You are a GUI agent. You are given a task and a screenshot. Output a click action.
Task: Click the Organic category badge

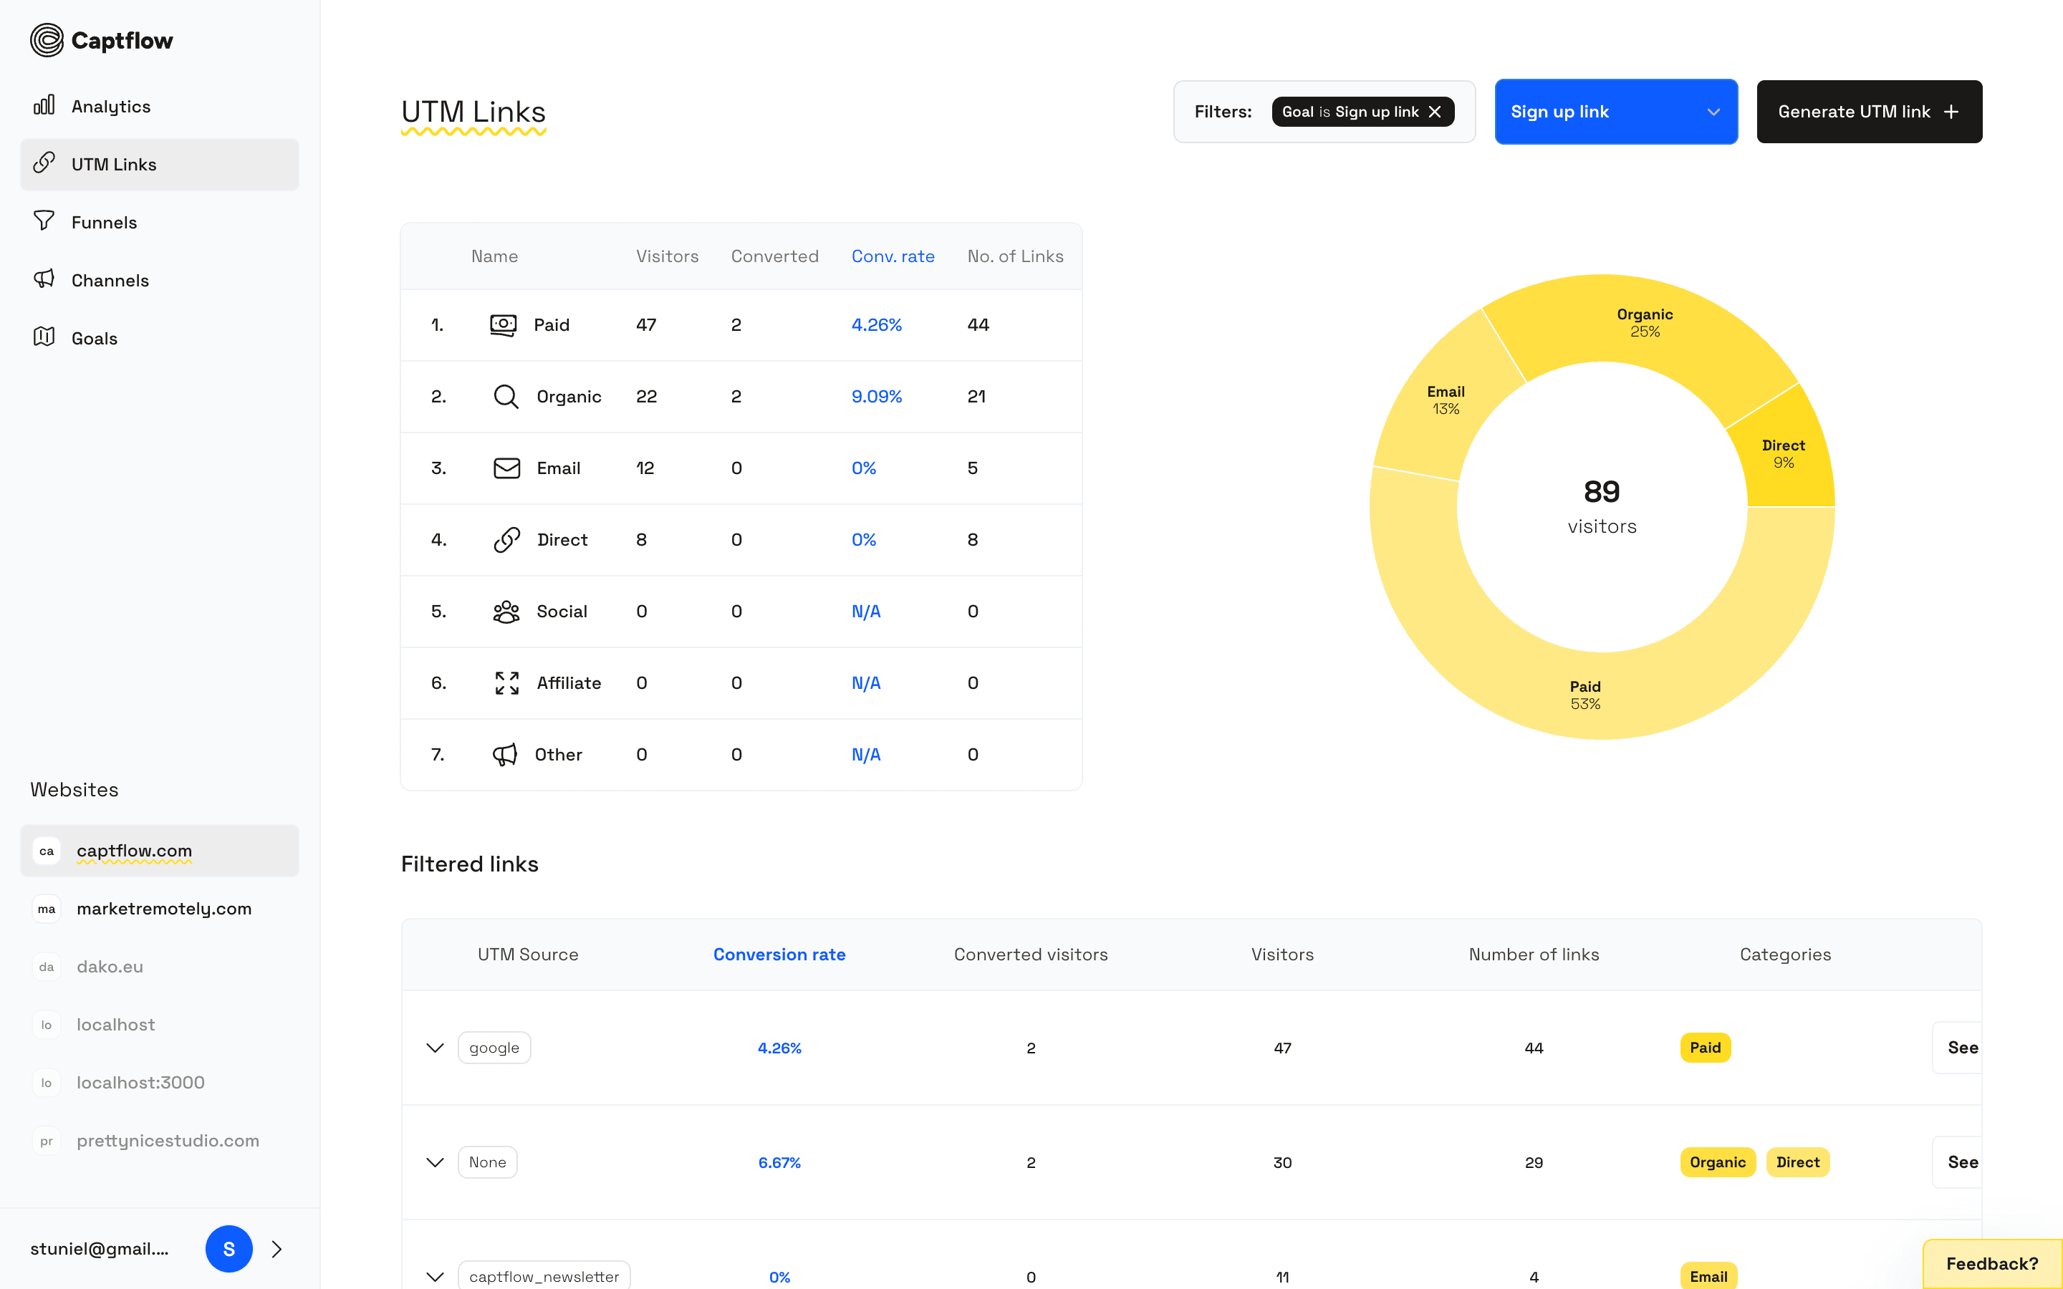click(x=1718, y=1162)
